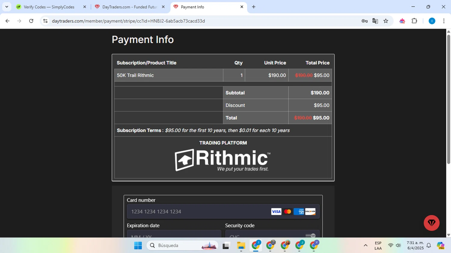The height and width of the screenshot is (253, 451).
Task: View site information icon in address bar
Action: [45, 21]
